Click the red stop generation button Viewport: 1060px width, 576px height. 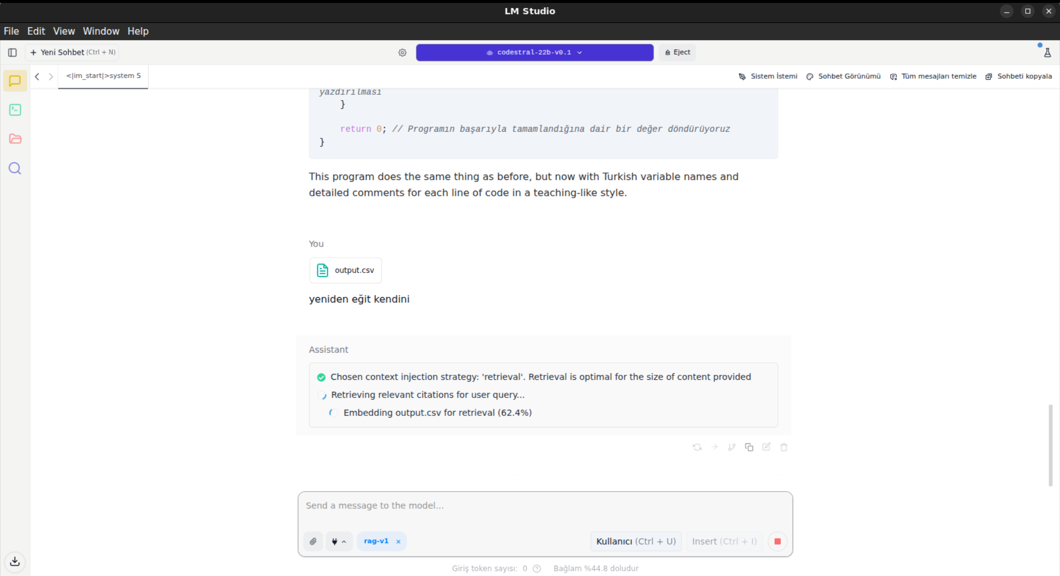coord(777,541)
